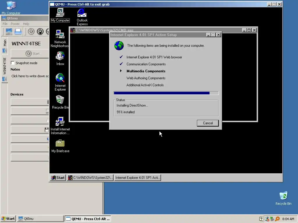
Task: Click the orange magnifier tray icon
Action: [x=277, y=219]
